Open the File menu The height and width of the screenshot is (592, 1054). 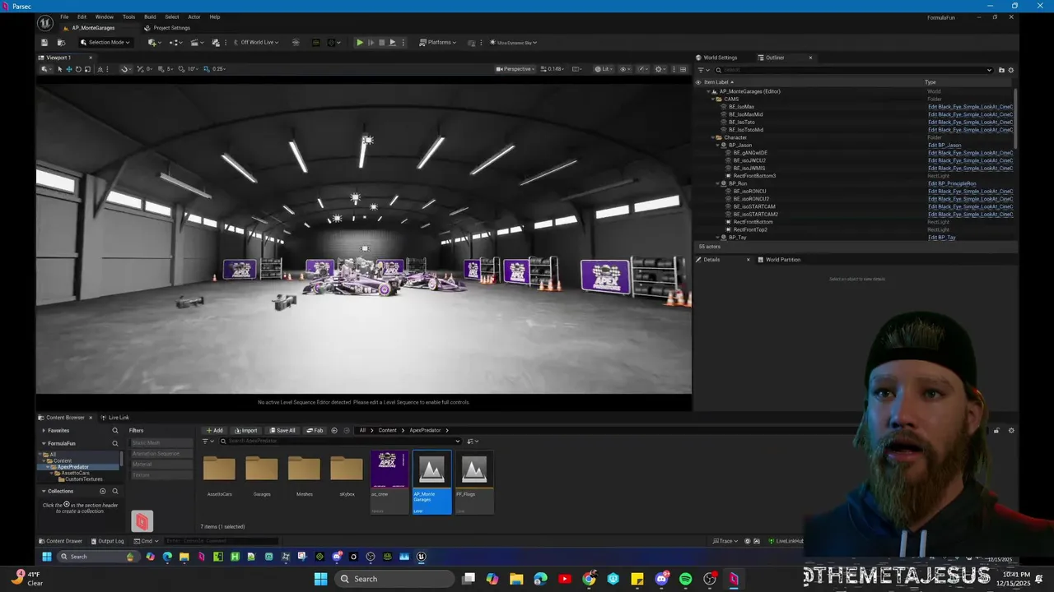pos(64,16)
